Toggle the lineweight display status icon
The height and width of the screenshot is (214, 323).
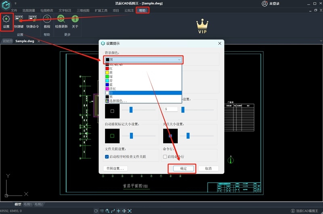(124, 211)
